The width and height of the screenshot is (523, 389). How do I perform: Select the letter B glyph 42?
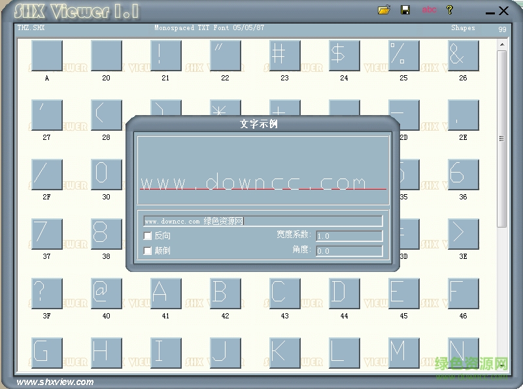(x=226, y=294)
